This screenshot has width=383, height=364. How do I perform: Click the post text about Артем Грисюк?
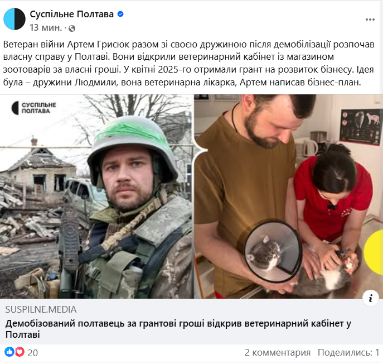[x=188, y=63]
